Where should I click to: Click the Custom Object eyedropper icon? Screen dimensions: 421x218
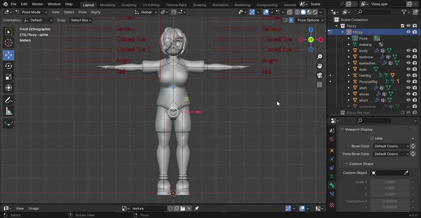(x=406, y=173)
